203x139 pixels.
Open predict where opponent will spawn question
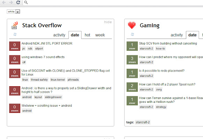[x=171, y=57]
